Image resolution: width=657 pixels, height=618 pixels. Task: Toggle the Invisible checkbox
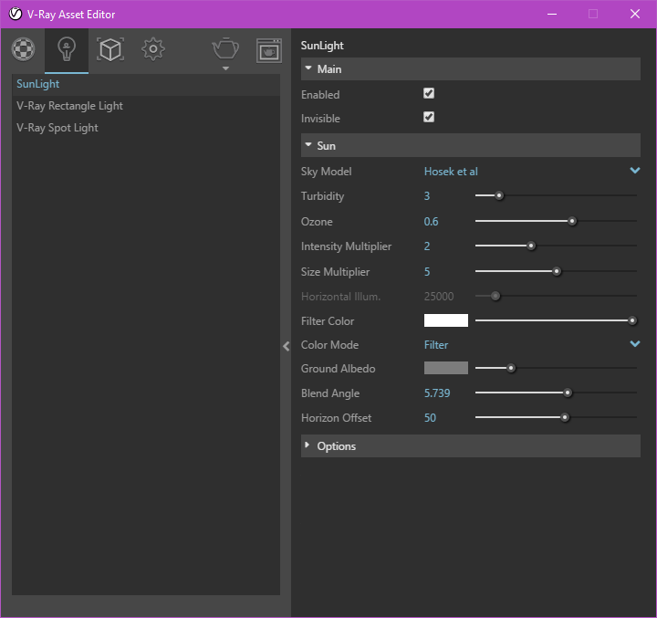click(x=429, y=117)
